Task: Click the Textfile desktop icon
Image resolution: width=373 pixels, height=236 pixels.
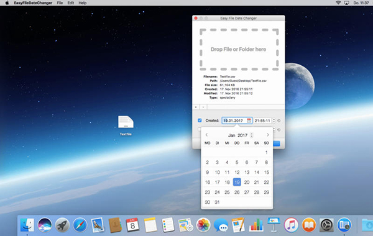Action: pos(126,125)
